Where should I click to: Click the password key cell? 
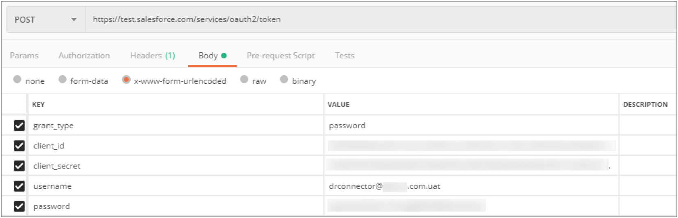click(x=176, y=206)
